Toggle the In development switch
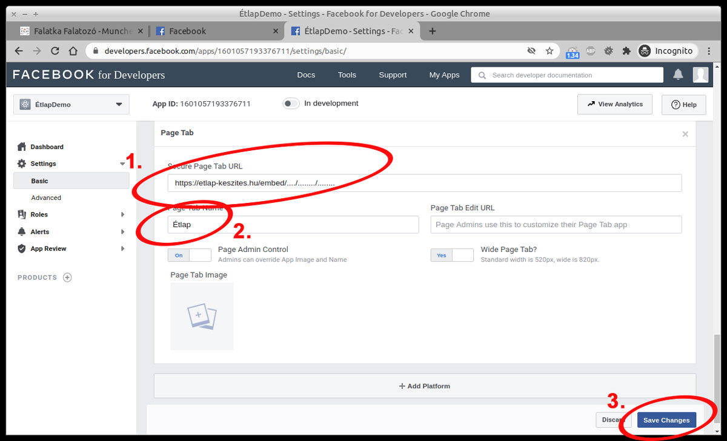Image resolution: width=727 pixels, height=441 pixels. [291, 104]
